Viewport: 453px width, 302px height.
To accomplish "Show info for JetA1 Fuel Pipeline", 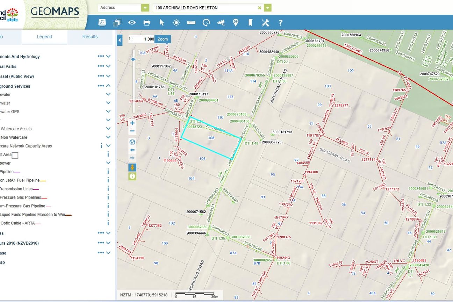I will [108, 180].
